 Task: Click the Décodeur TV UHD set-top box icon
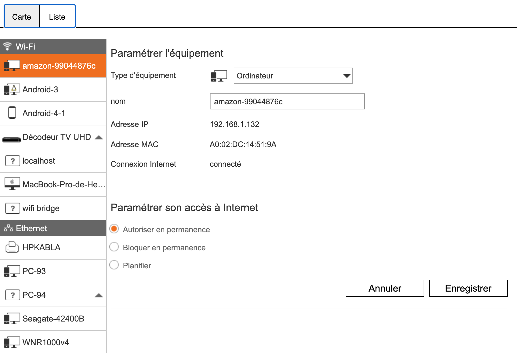(x=11, y=140)
